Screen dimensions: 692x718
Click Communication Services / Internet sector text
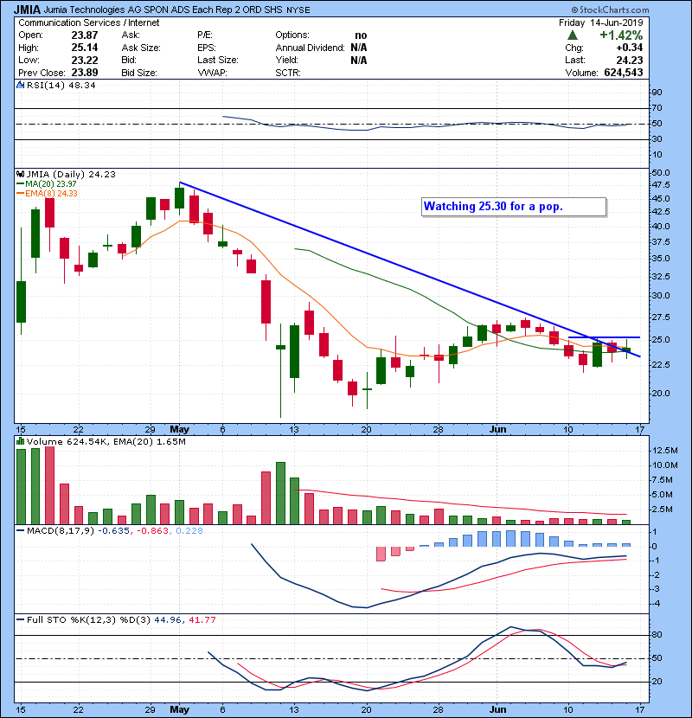[x=89, y=22]
